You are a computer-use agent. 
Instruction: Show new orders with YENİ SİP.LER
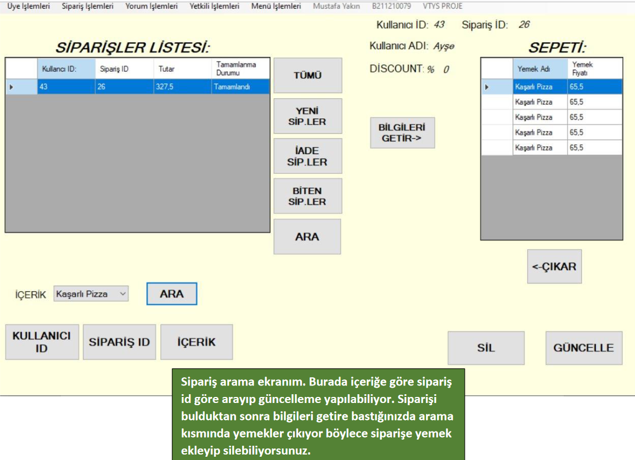point(307,116)
